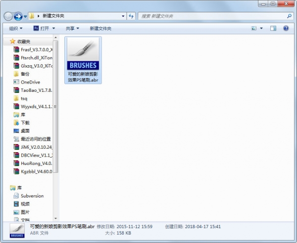Click the BRUSHES icon in details pane
297x243 pixels.
point(17,231)
